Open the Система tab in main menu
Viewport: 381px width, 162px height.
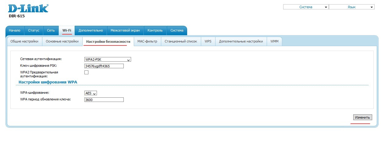[x=177, y=31]
